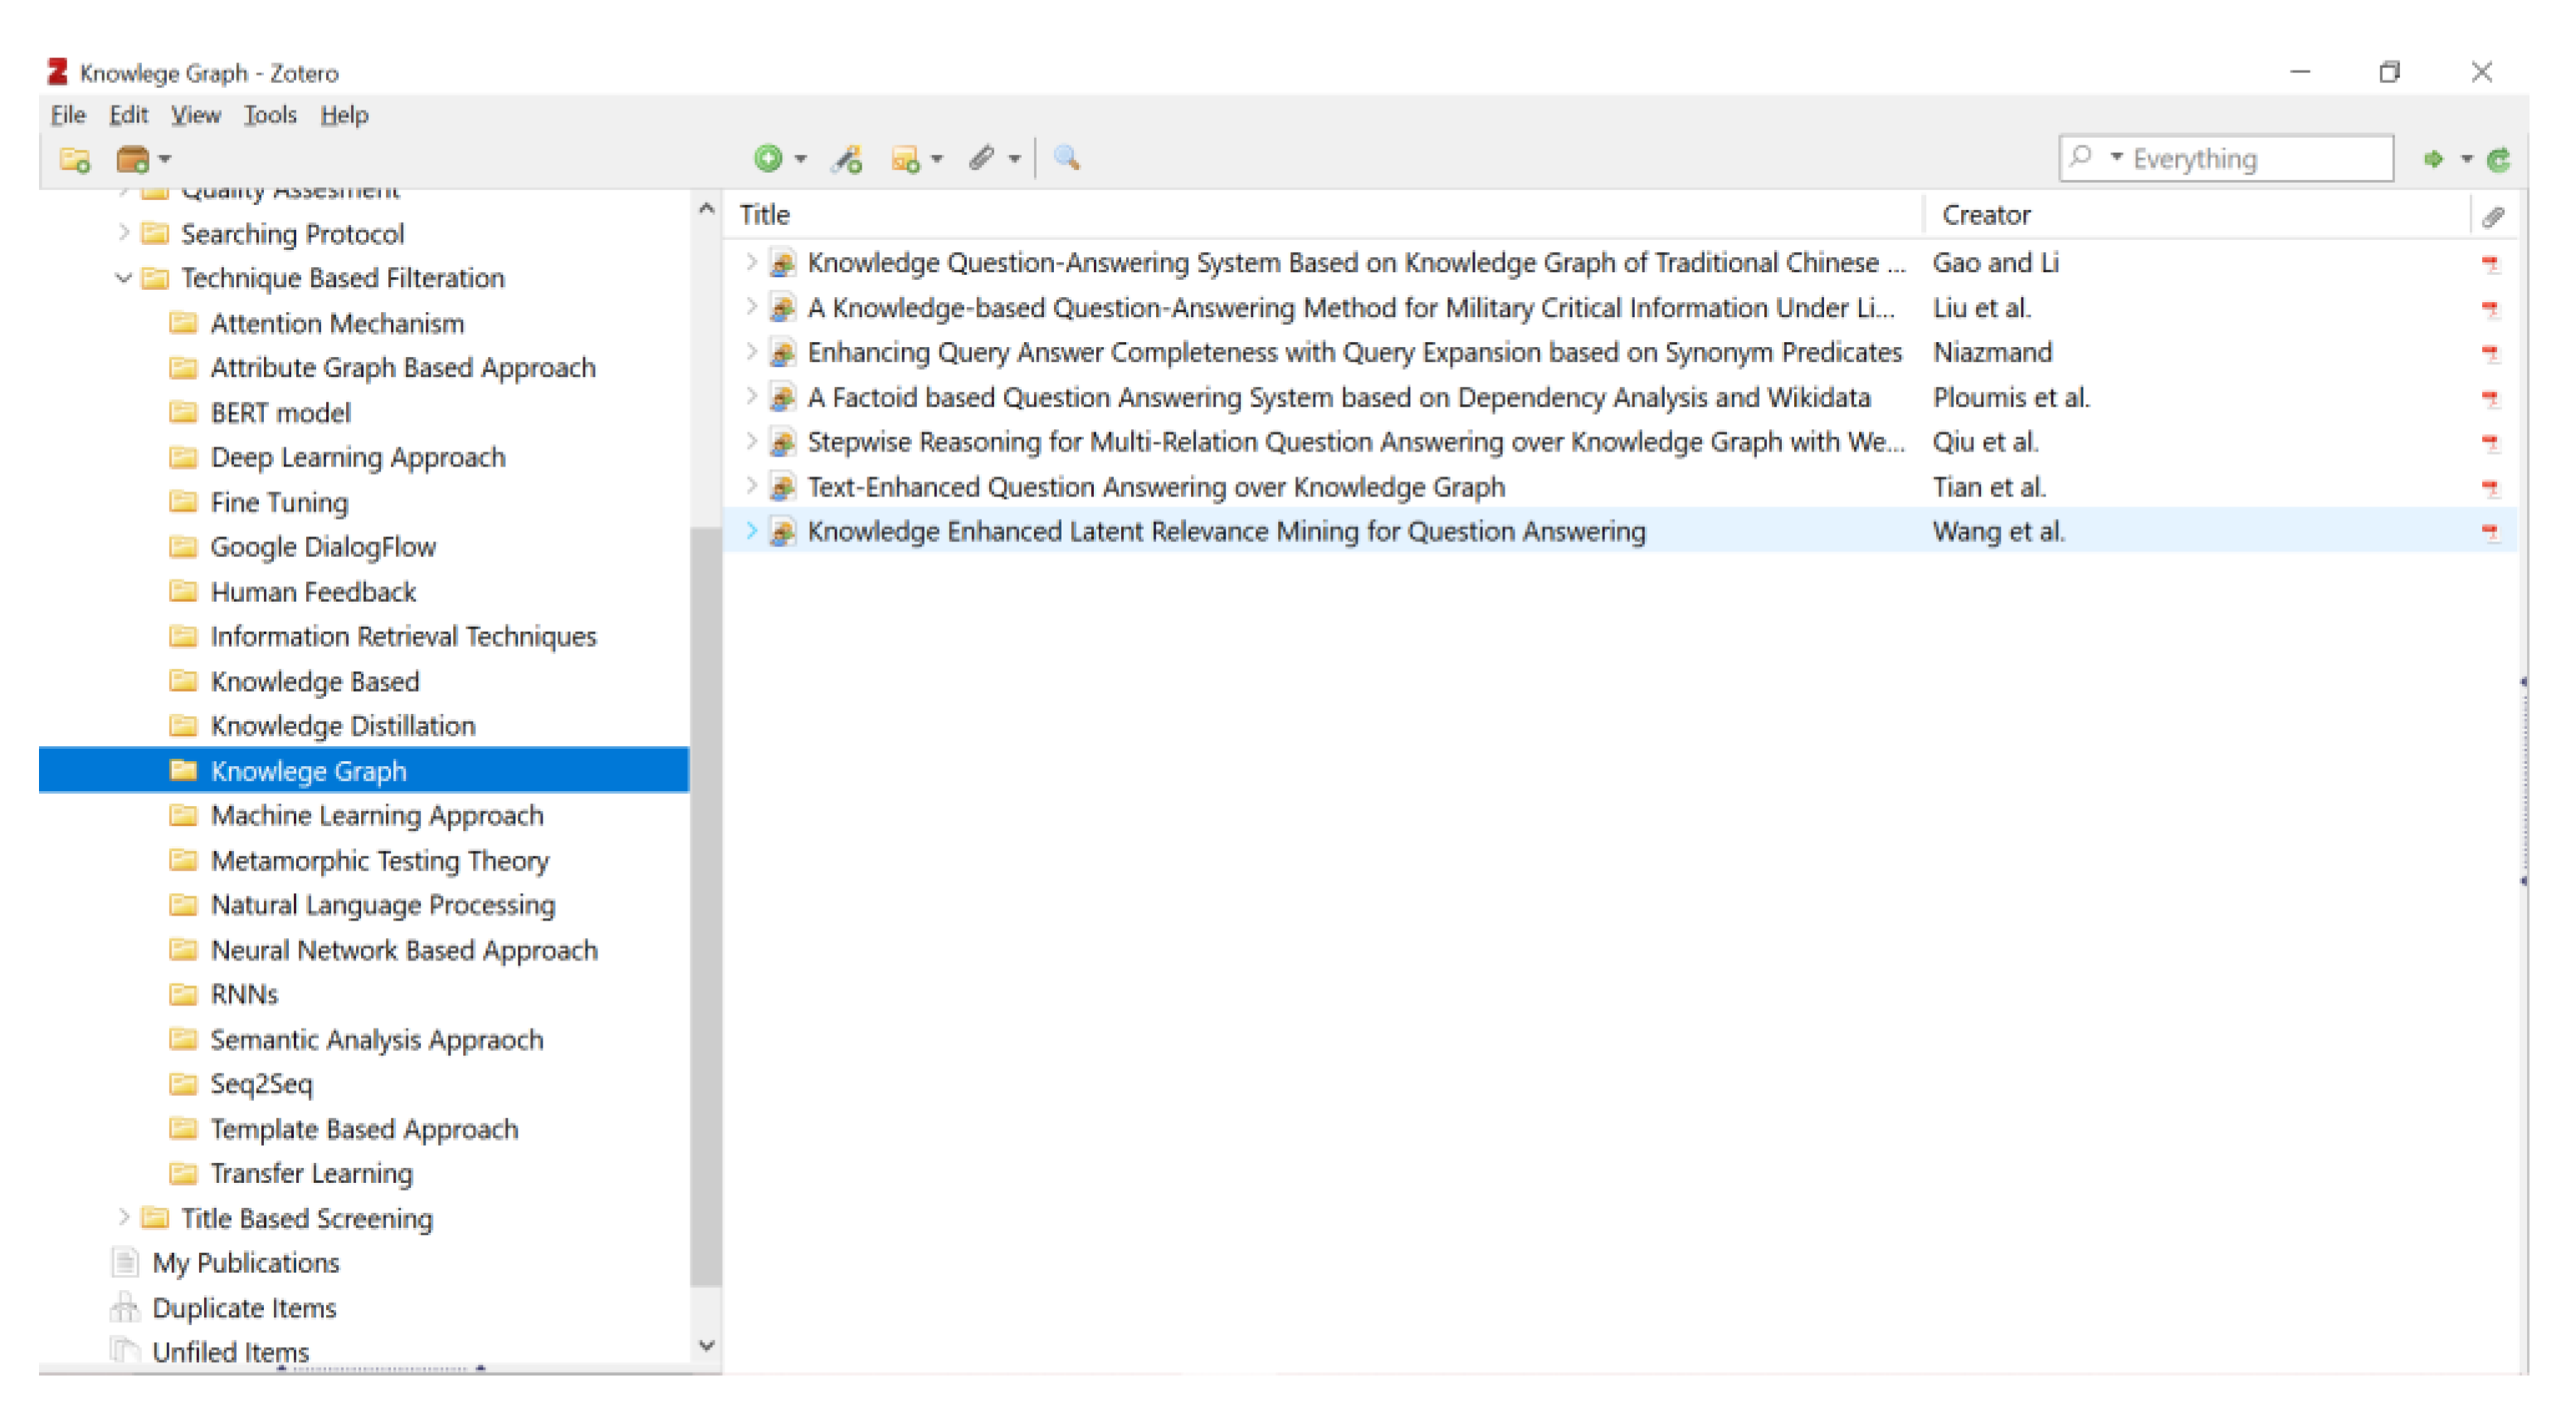Click the green New Item icon
2576x1427 pixels.
click(x=768, y=159)
